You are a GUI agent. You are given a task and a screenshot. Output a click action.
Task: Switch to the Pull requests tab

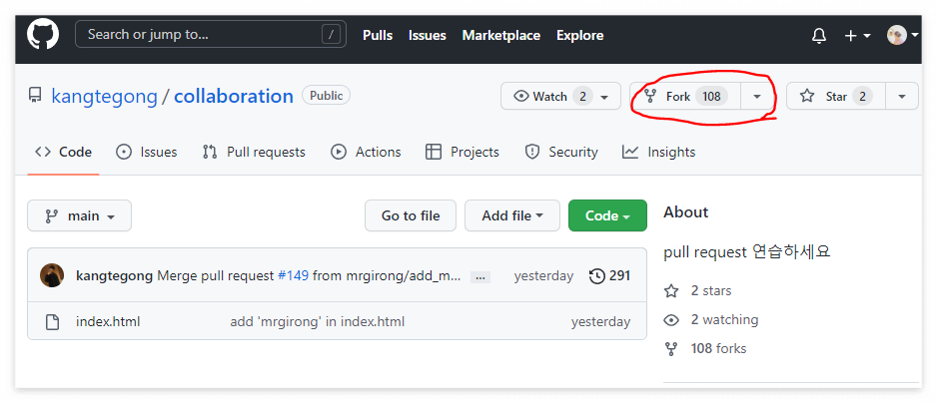254,153
